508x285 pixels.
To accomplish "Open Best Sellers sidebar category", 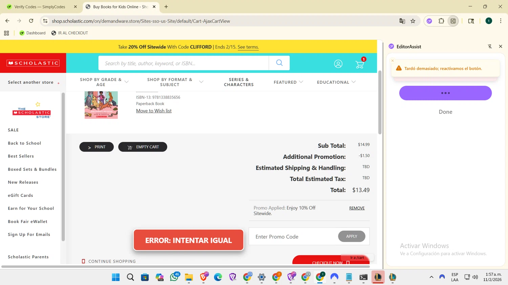I will pos(21,156).
